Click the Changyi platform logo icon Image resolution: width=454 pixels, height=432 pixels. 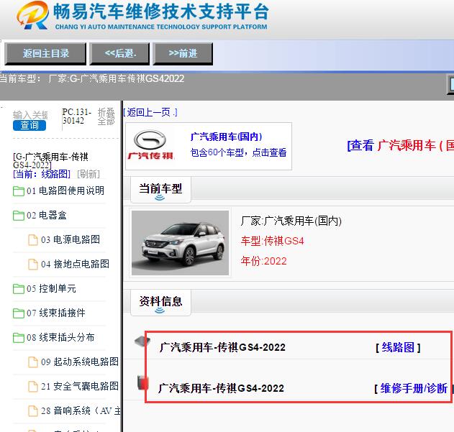point(32,15)
